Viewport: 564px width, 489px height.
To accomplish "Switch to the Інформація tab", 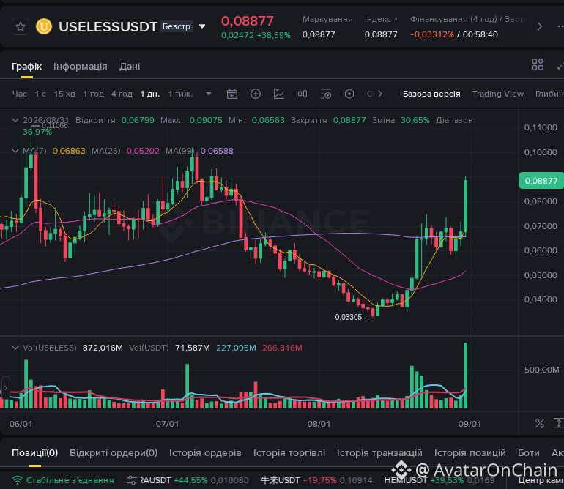I will coord(81,67).
